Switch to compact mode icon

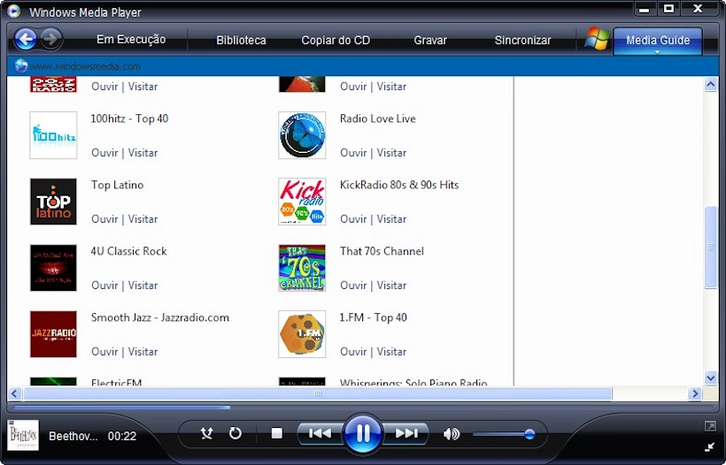coord(710,446)
